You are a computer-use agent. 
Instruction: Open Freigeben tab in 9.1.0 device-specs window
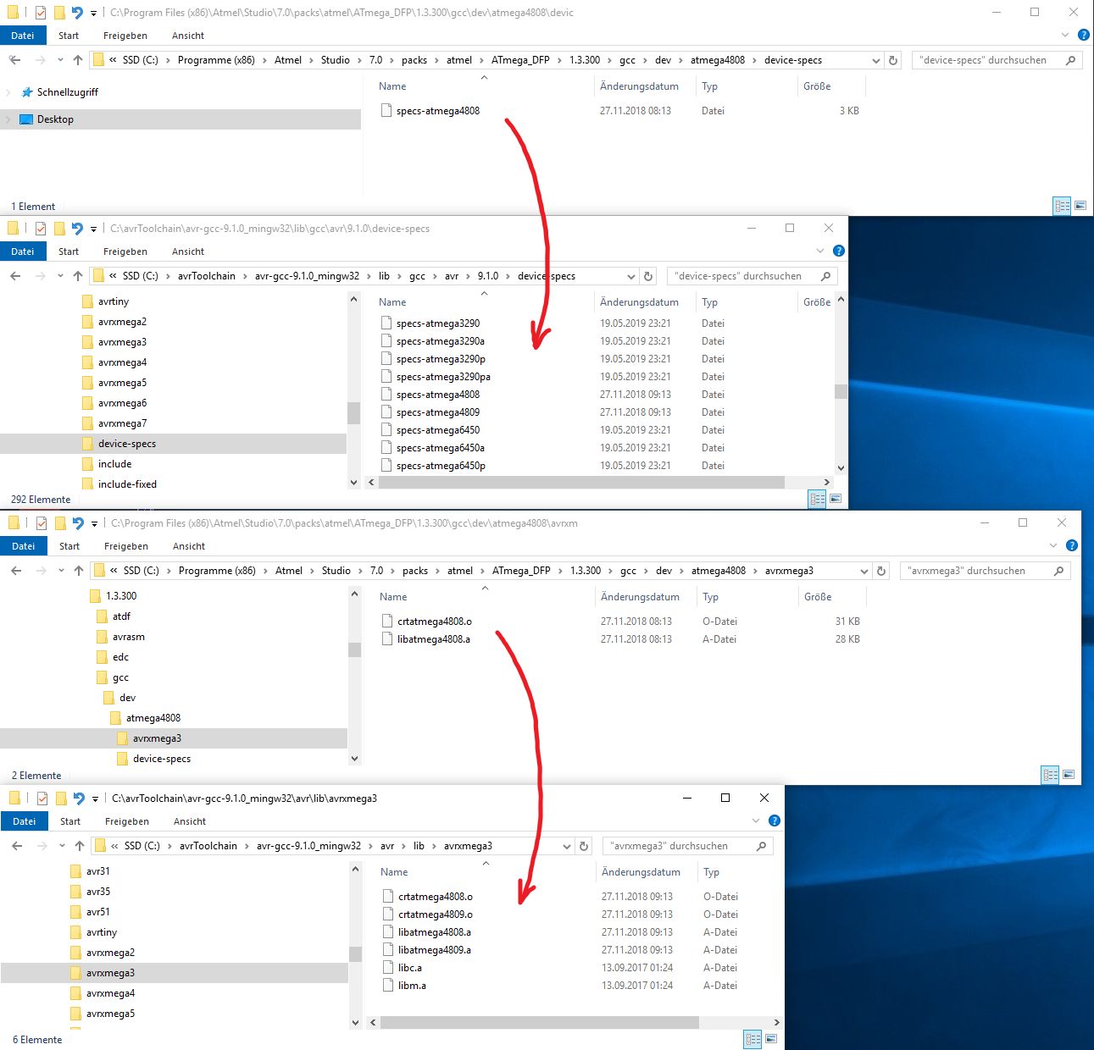[125, 251]
